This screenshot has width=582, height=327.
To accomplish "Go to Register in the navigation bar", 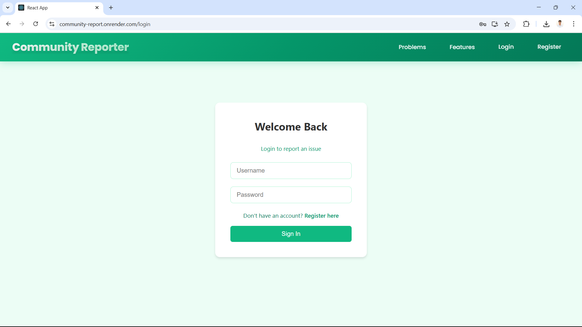I will tap(549, 47).
